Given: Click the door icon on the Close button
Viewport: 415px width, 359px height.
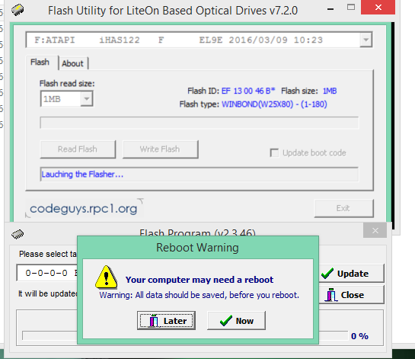Looking at the screenshot, I should (330, 295).
